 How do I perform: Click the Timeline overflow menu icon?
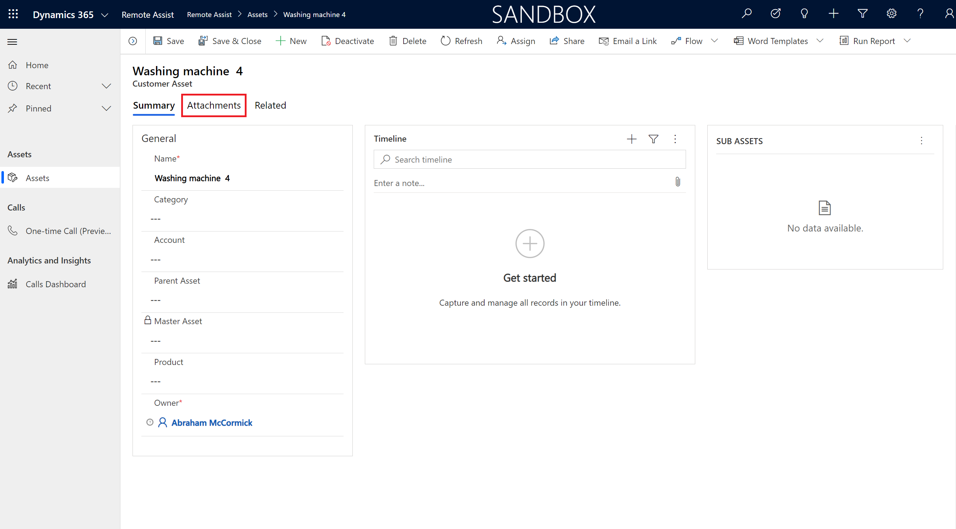tap(676, 138)
